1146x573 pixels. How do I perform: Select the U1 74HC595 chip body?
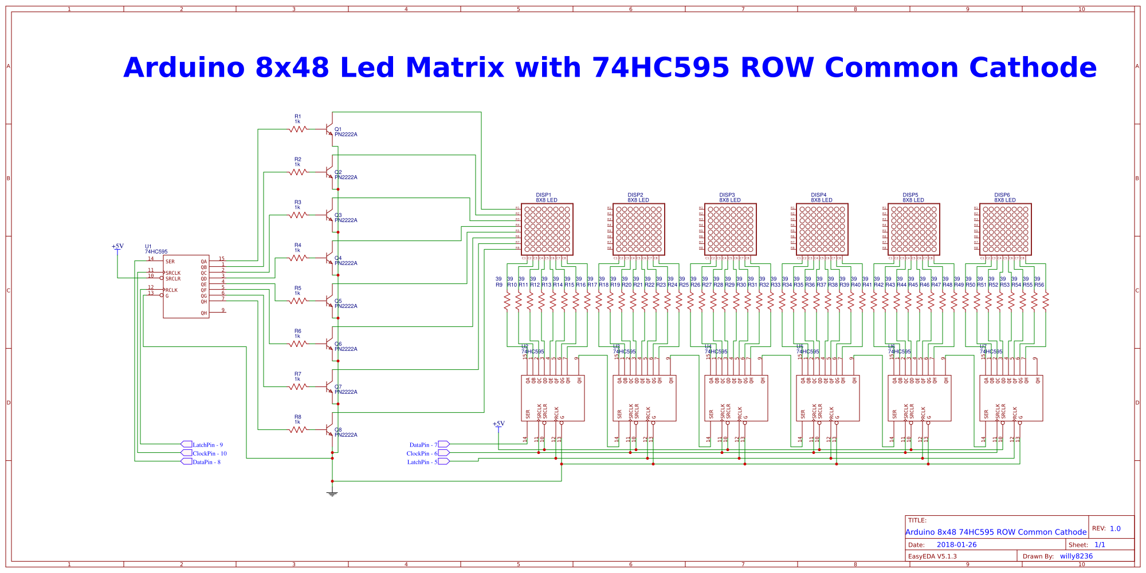click(186, 287)
